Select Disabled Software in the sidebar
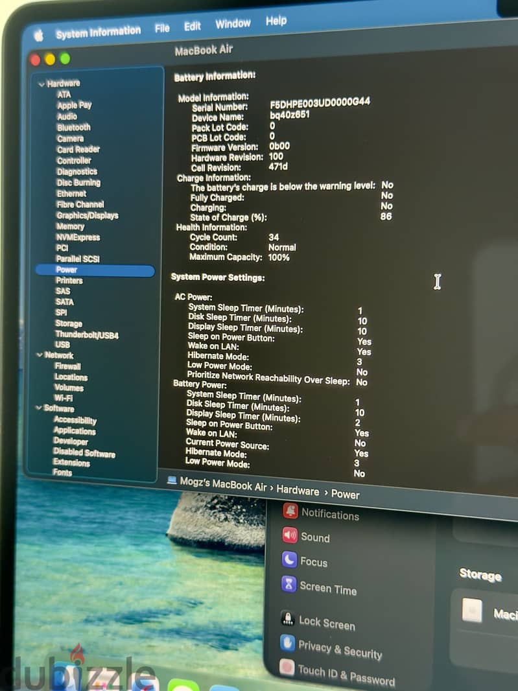The width and height of the screenshot is (518, 691). coord(84,452)
